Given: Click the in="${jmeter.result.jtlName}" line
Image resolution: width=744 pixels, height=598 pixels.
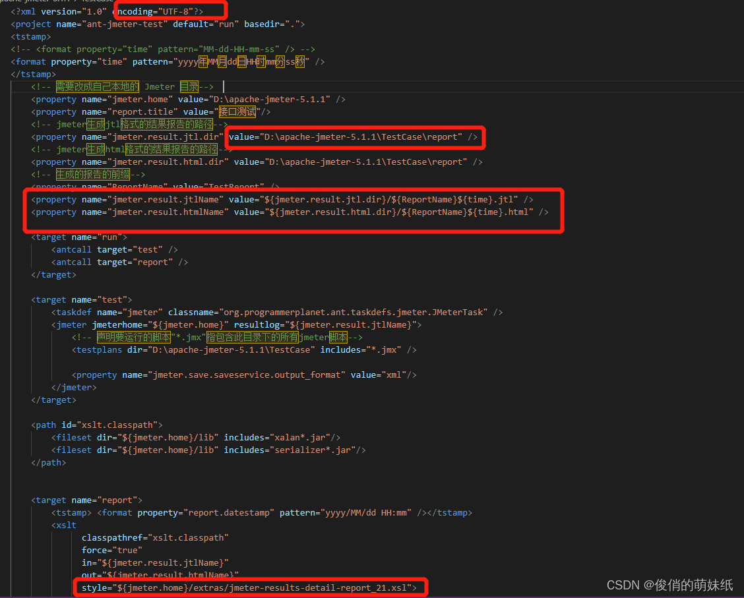Looking at the screenshot, I should [155, 563].
